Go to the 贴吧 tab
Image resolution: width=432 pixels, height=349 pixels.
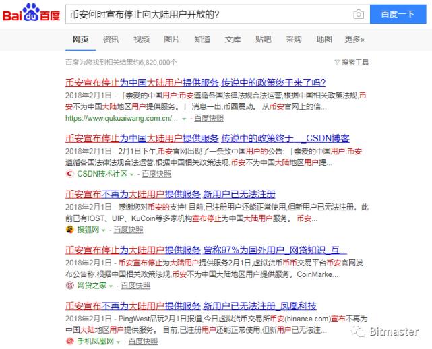click(x=263, y=40)
